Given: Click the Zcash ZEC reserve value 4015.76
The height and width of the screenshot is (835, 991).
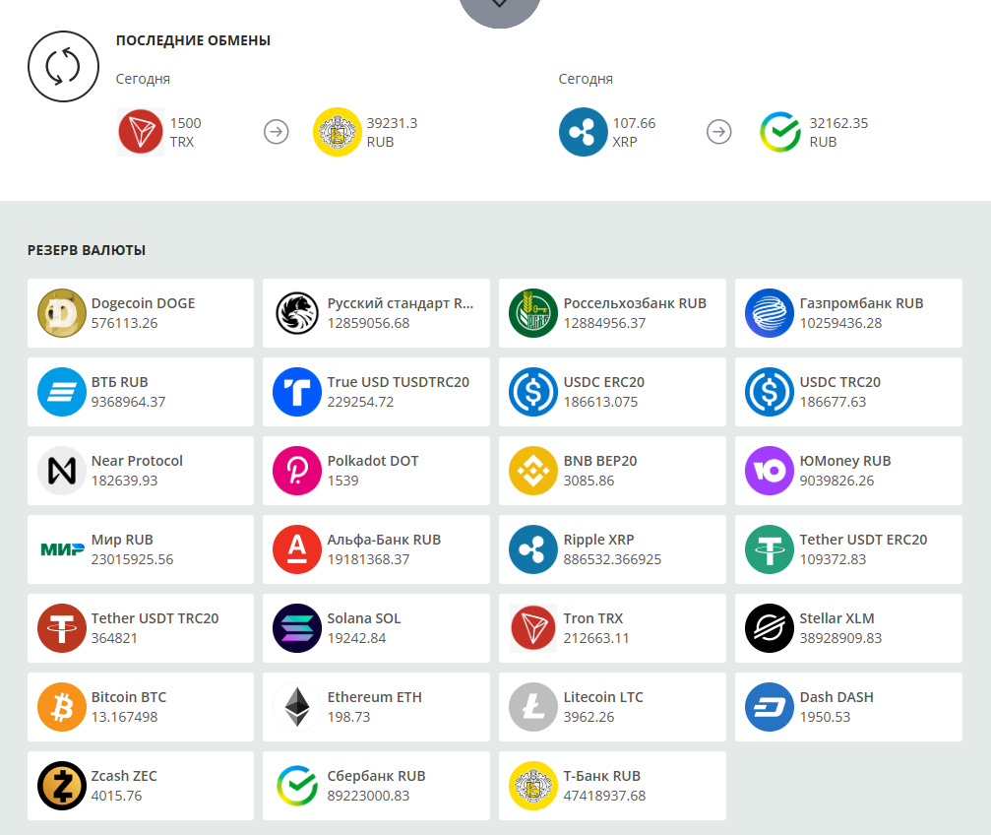Looking at the screenshot, I should pos(117,796).
